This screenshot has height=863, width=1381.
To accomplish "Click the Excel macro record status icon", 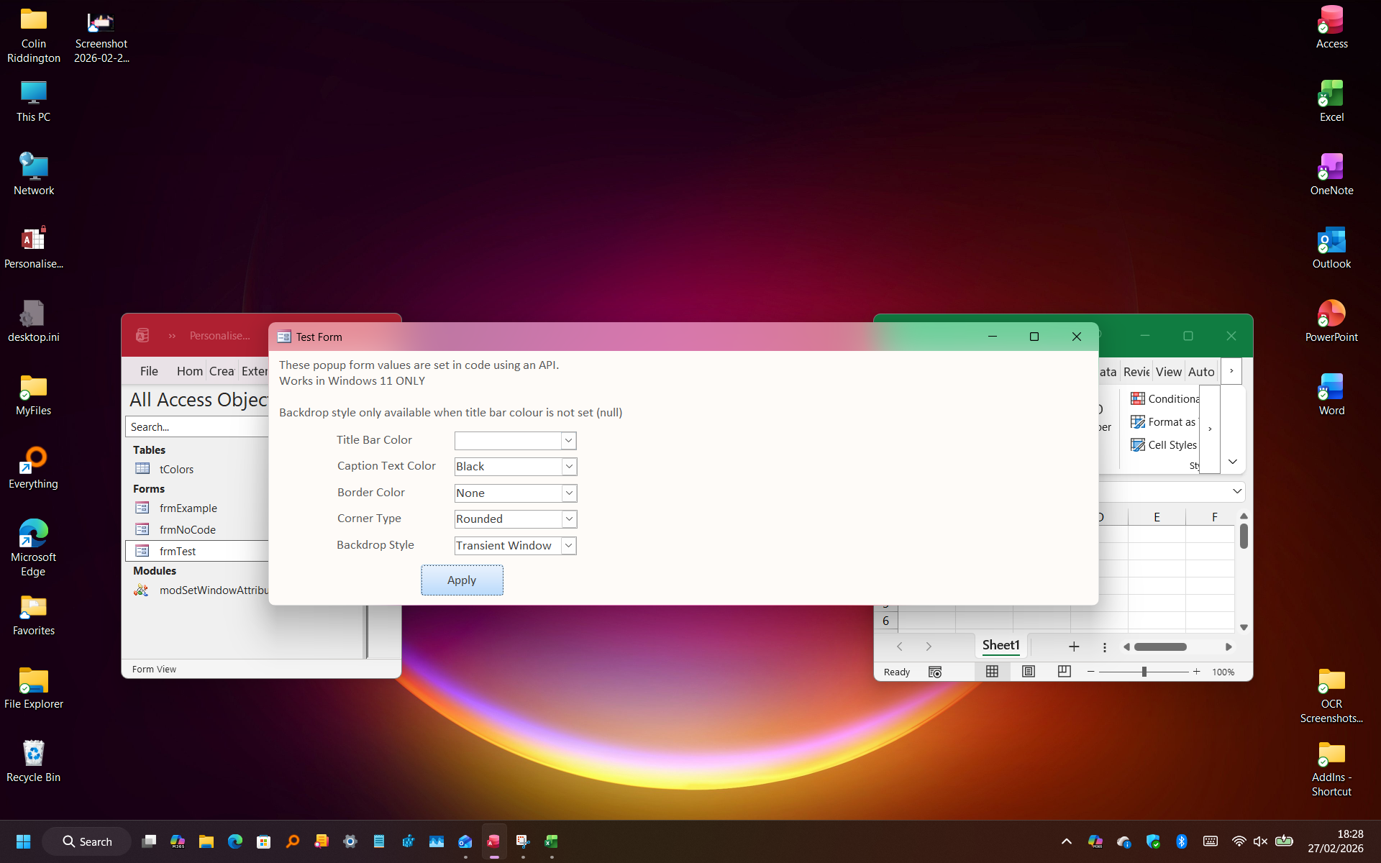I will (x=935, y=672).
